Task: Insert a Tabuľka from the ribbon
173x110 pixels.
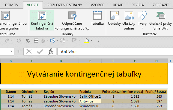Action: [97, 18]
